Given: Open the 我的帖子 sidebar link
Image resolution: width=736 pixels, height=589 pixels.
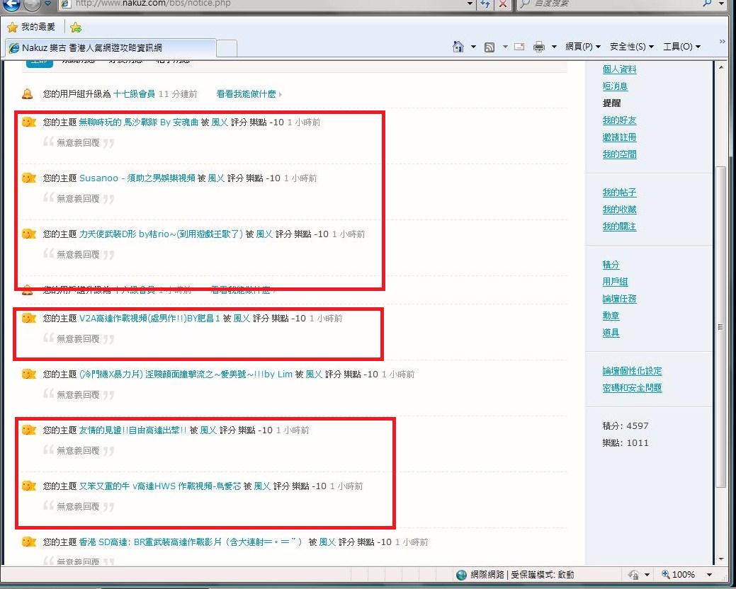Looking at the screenshot, I should pyautogui.click(x=619, y=193).
